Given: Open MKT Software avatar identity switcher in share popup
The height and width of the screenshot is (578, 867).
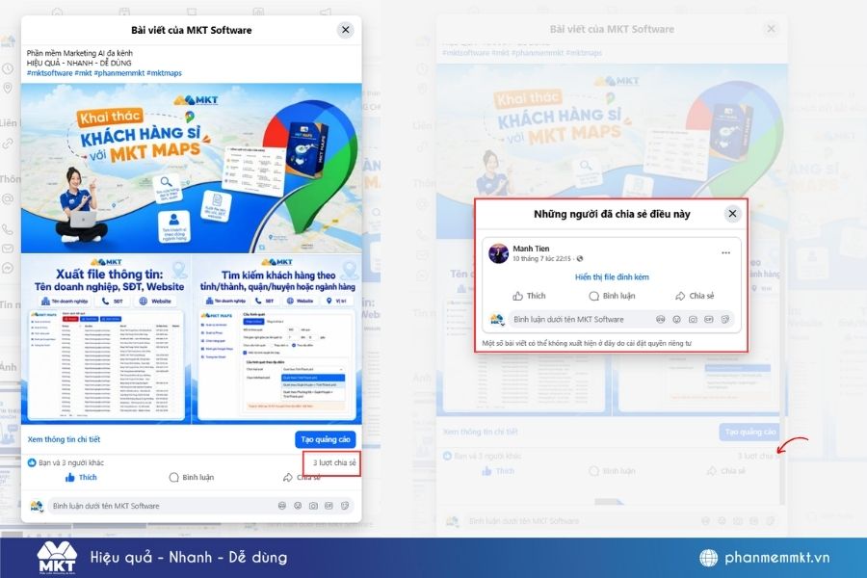Looking at the screenshot, I should point(497,319).
